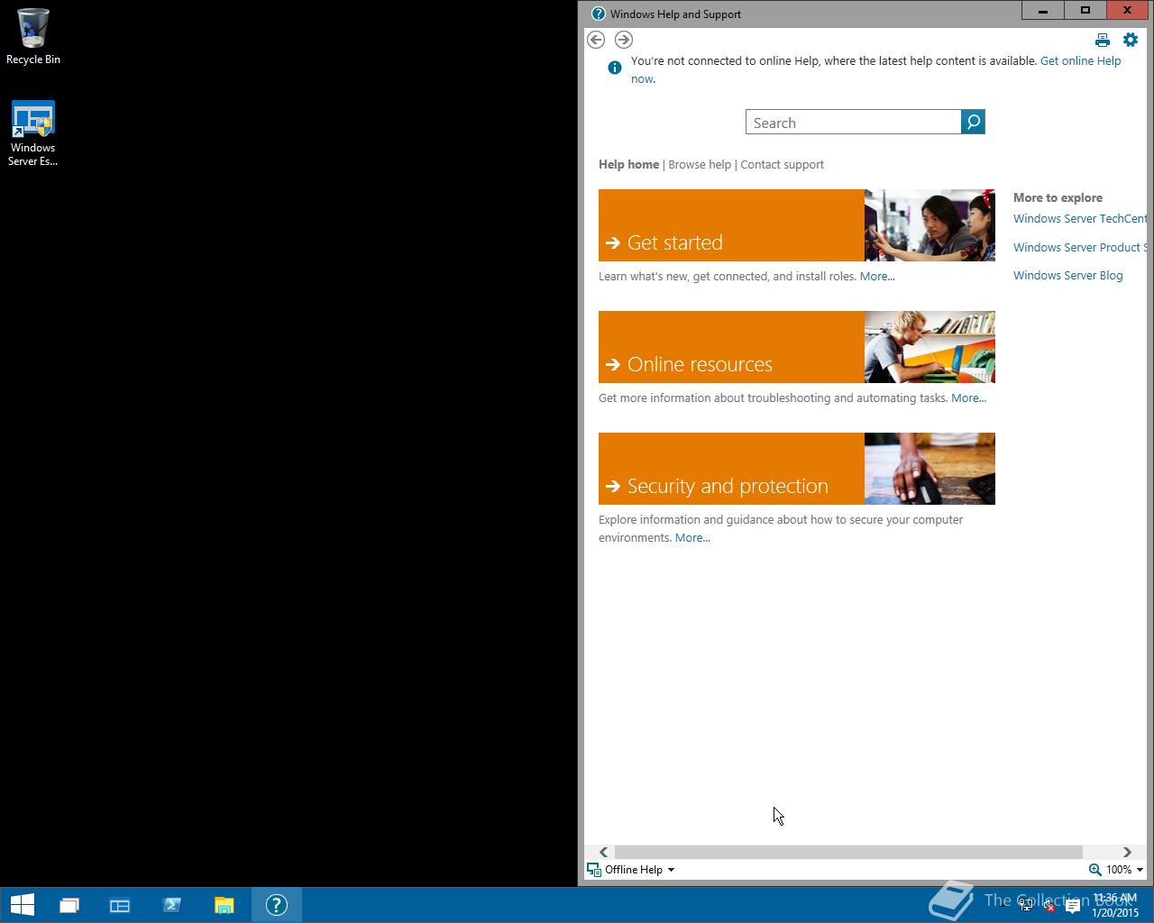
Task: Open the Get started photo thumbnail
Action: click(930, 225)
